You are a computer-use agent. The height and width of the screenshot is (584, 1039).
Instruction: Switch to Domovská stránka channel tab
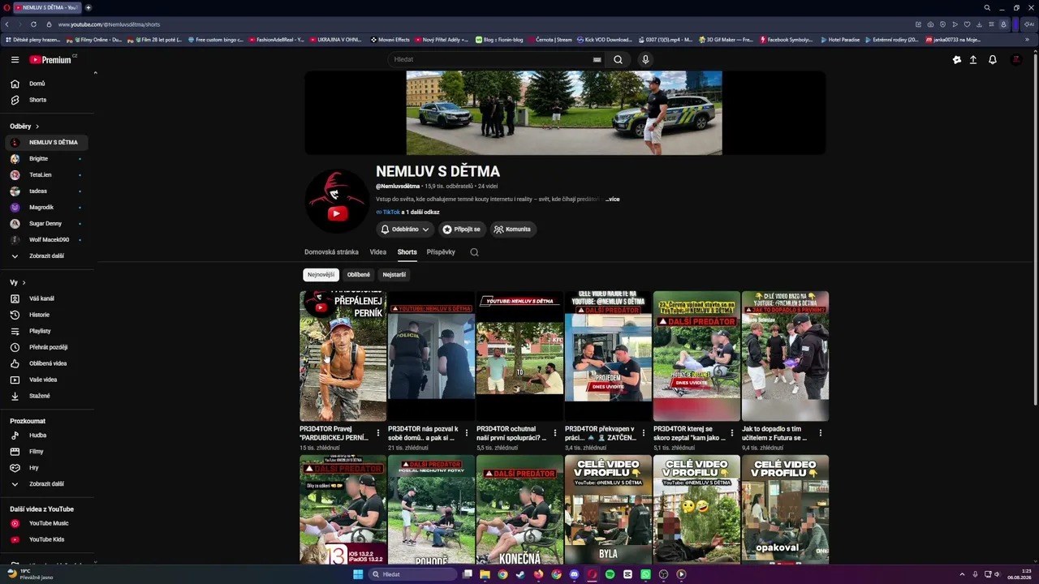coord(331,252)
